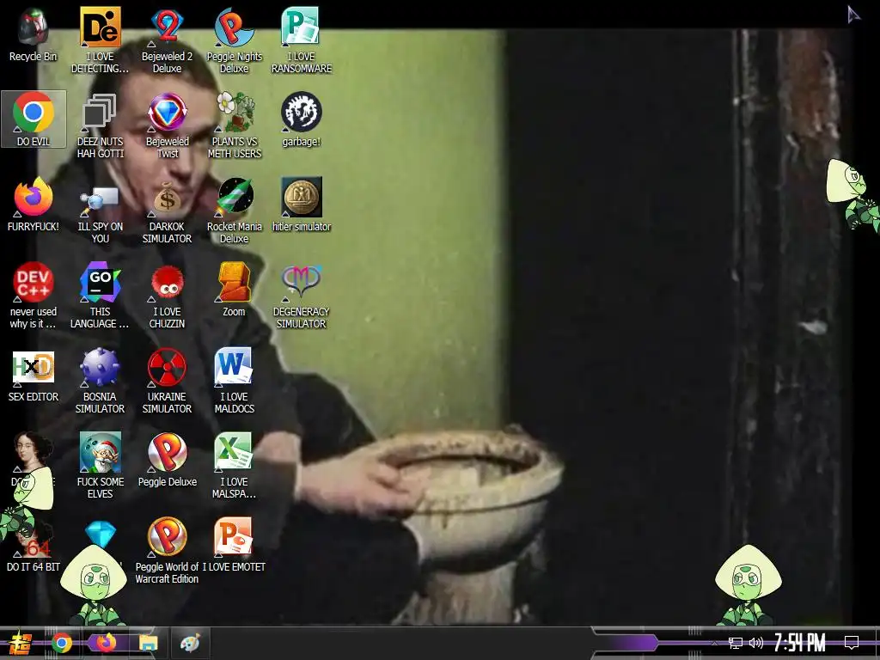Open the stacked-windows shortcut labeled DEEZ NUTS
This screenshot has height=660, width=880.
coord(101,125)
